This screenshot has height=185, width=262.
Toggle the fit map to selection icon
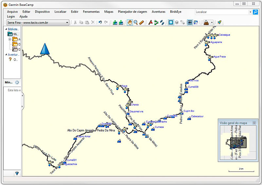coord(190,22)
